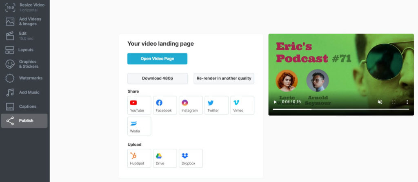The height and width of the screenshot is (182, 418).
Task: Open Add Videos & Images section
Action: 24,21
